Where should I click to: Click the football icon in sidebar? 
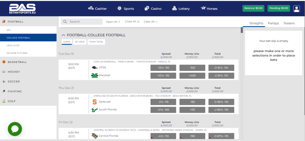pos(4,22)
